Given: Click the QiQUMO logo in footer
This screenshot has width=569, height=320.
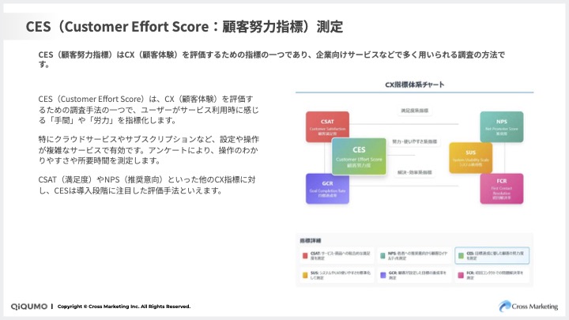Looking at the screenshot, I should [31, 307].
